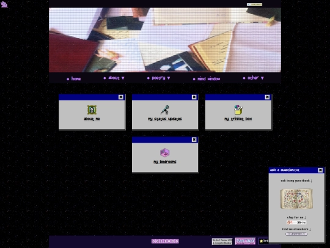Click the pink script footer badge

click(245, 241)
